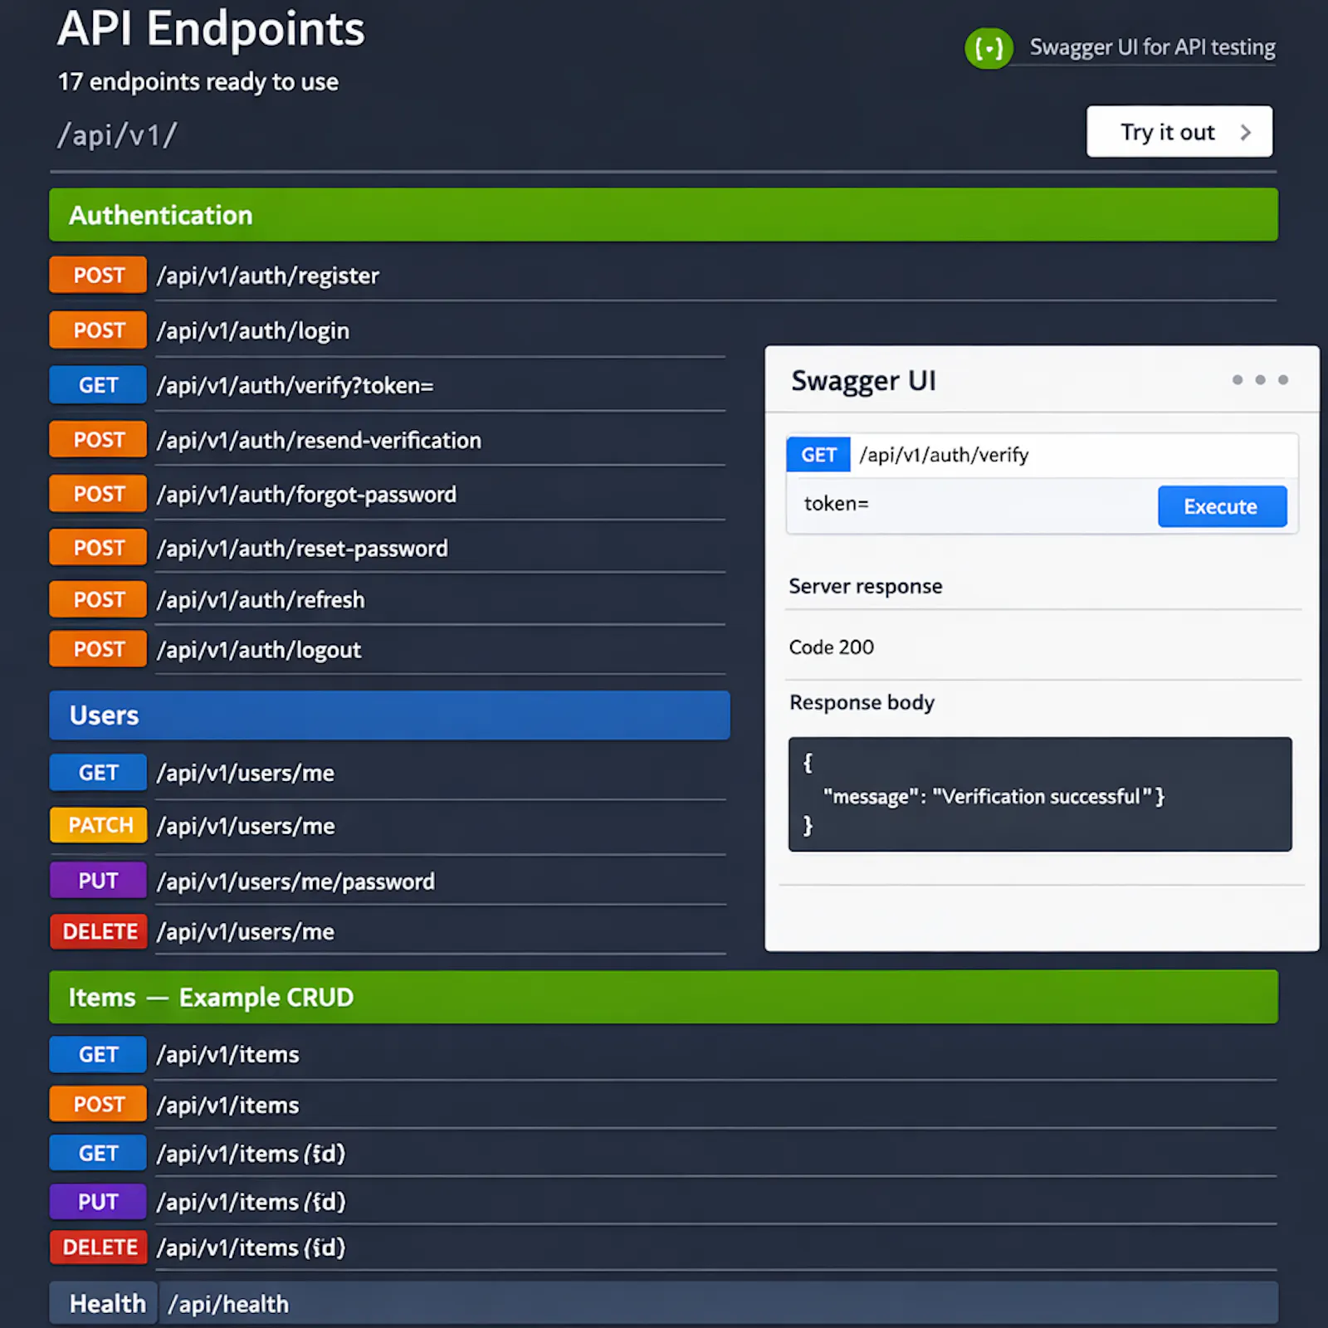Open the three-dots menu in Swagger UI panel
Viewport: 1328px width, 1328px height.
tap(1260, 379)
